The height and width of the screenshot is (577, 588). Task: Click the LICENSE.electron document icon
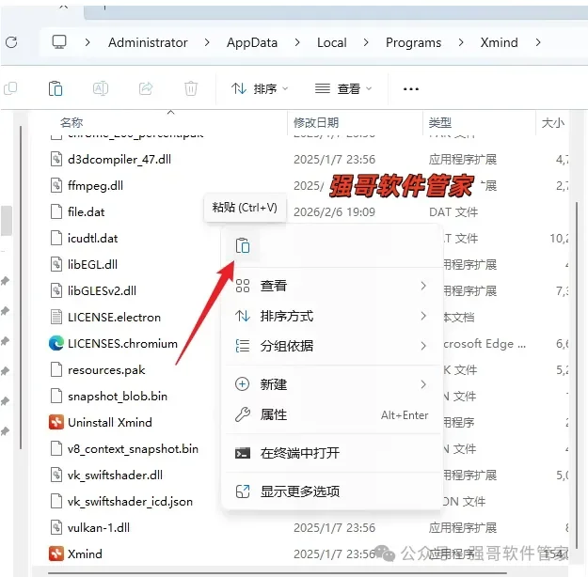pos(56,317)
